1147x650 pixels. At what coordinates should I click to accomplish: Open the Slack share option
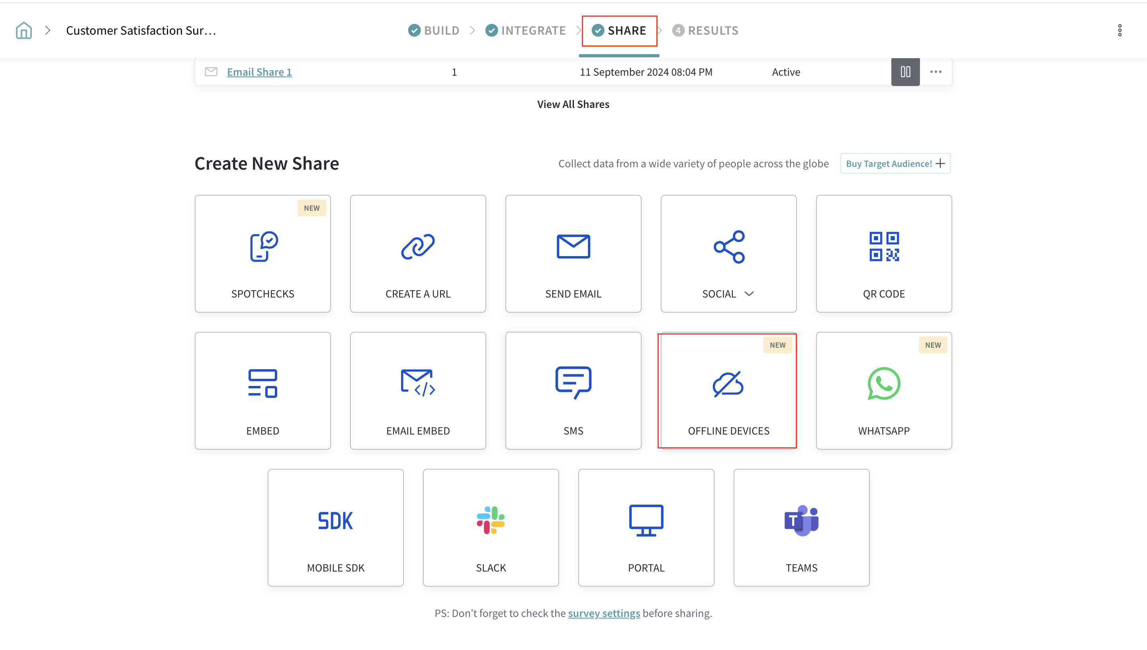click(491, 528)
